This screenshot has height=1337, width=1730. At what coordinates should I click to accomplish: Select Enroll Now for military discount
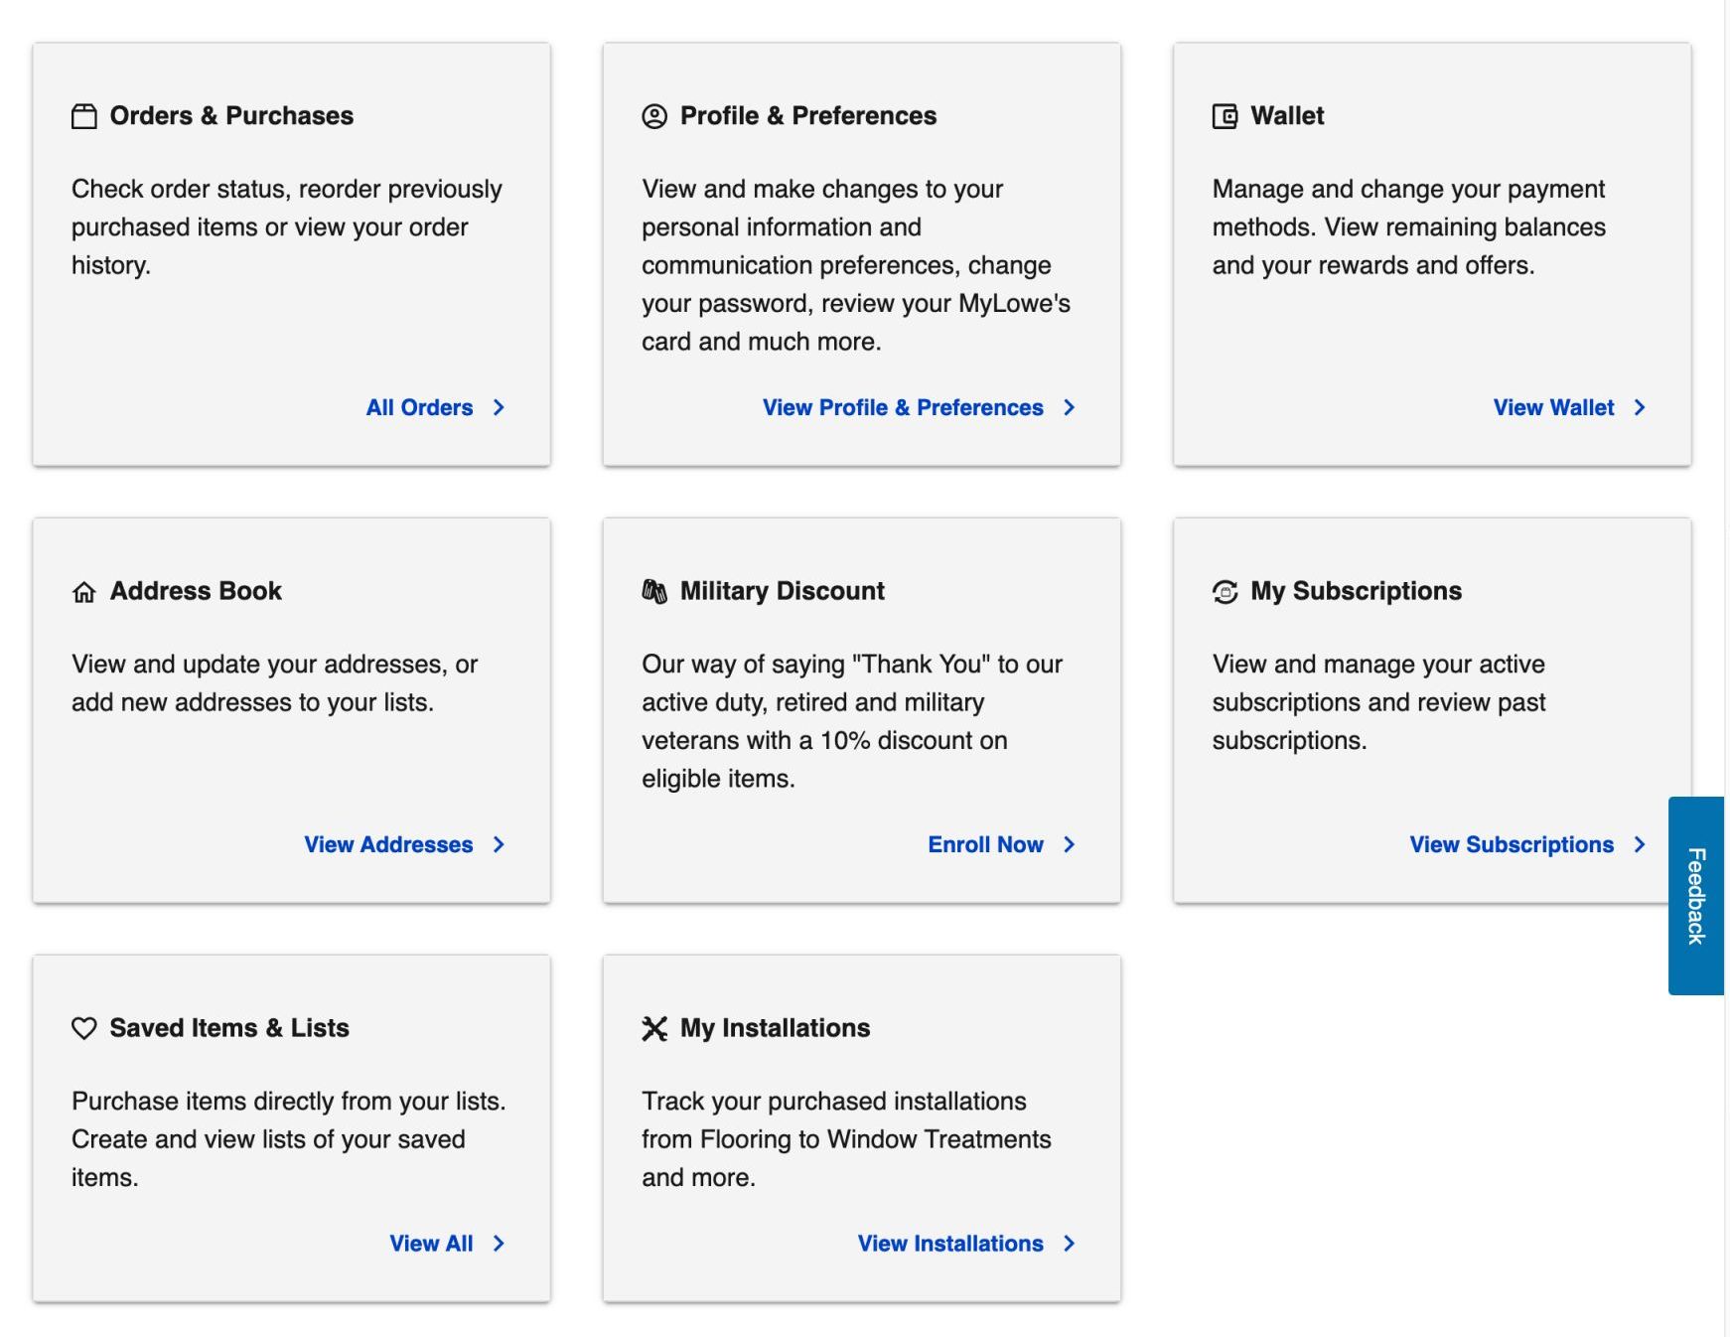pos(985,844)
